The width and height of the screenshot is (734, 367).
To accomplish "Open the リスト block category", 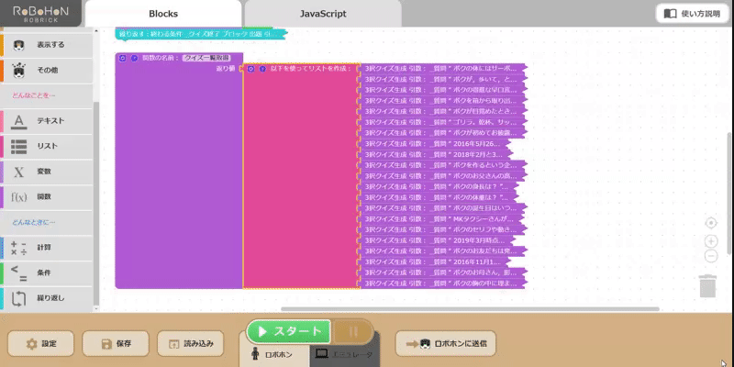I will click(x=47, y=146).
